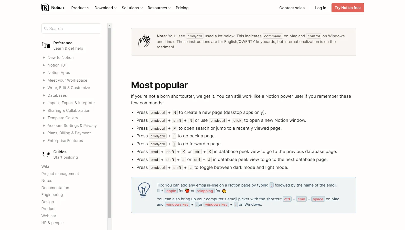Click the Most popular heading

(x=159, y=85)
